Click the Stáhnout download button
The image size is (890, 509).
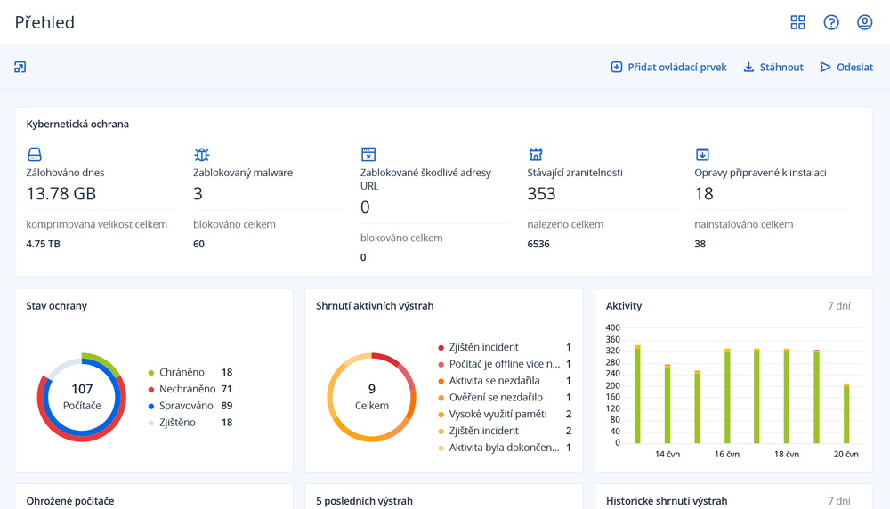point(773,68)
